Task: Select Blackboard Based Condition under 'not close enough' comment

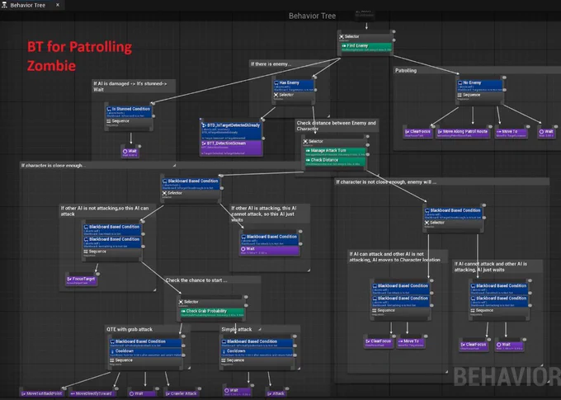Action: [x=453, y=213]
